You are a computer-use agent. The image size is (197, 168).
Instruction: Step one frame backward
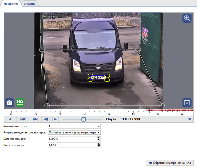coord(46,119)
